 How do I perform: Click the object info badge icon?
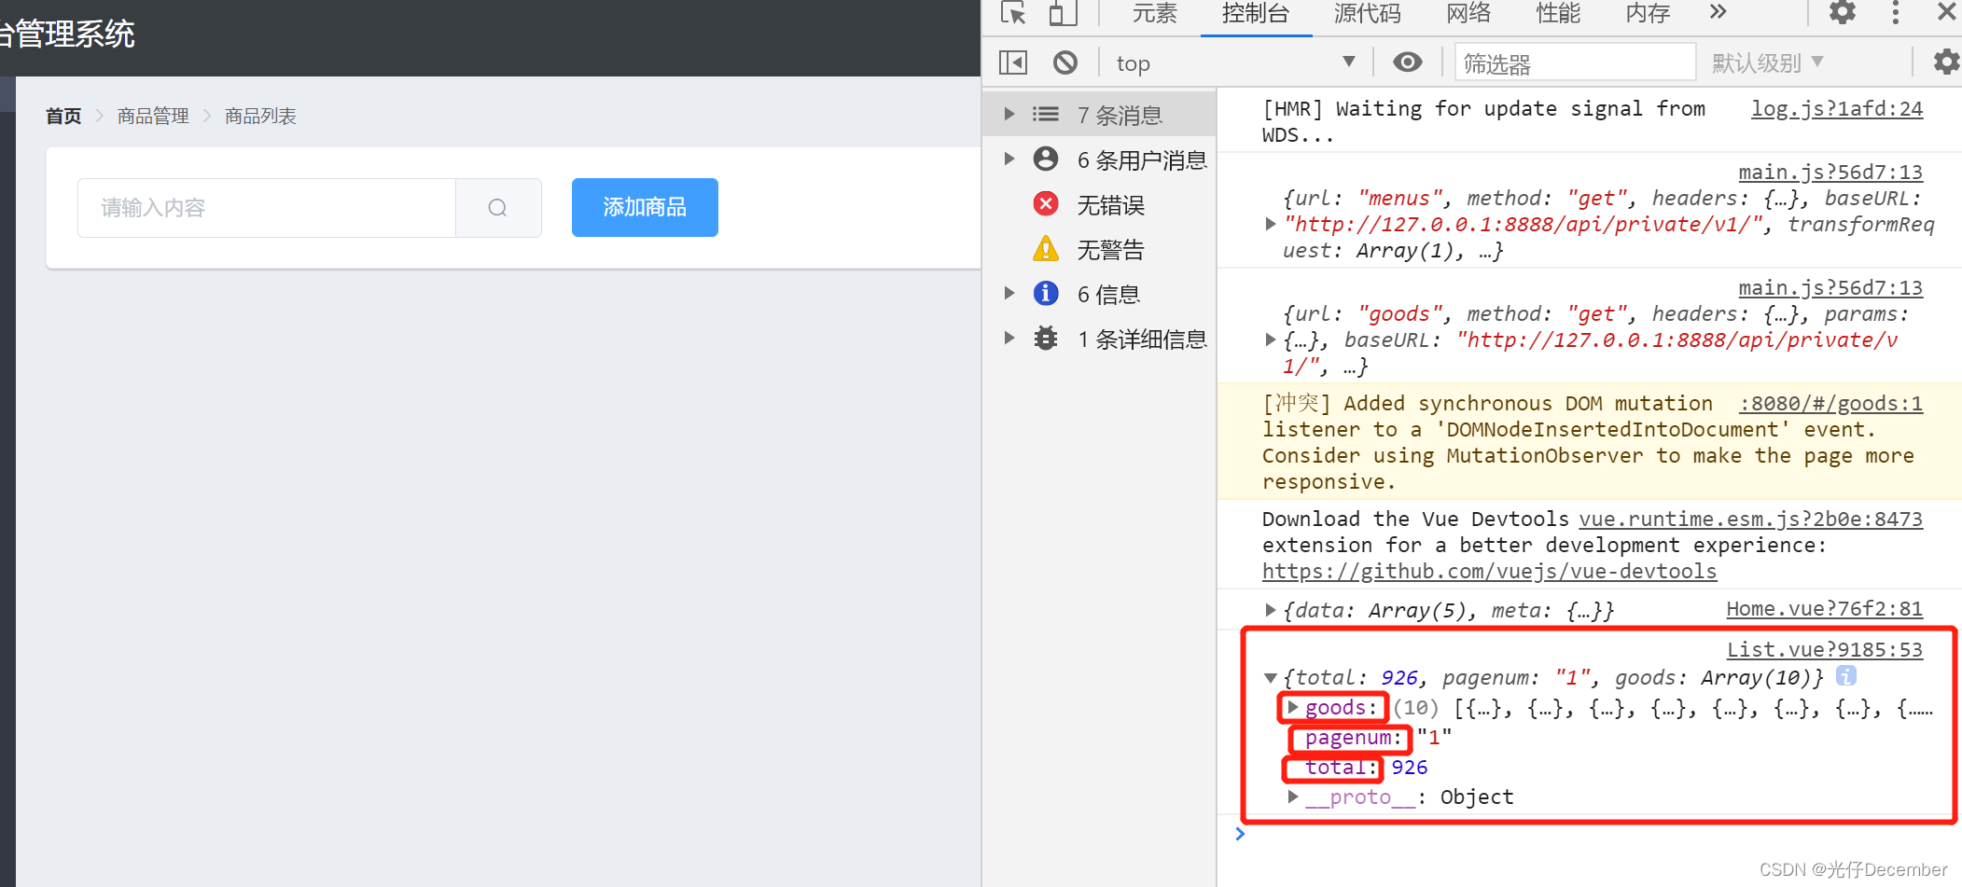[x=1845, y=675]
